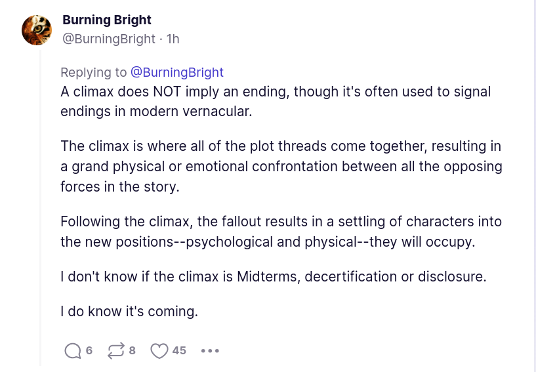Click the gray @BurningBright handle beside 1h
The width and height of the screenshot is (536, 372).
(108, 39)
